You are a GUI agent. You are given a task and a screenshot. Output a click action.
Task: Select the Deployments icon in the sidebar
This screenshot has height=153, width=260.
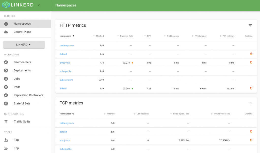click(6, 70)
